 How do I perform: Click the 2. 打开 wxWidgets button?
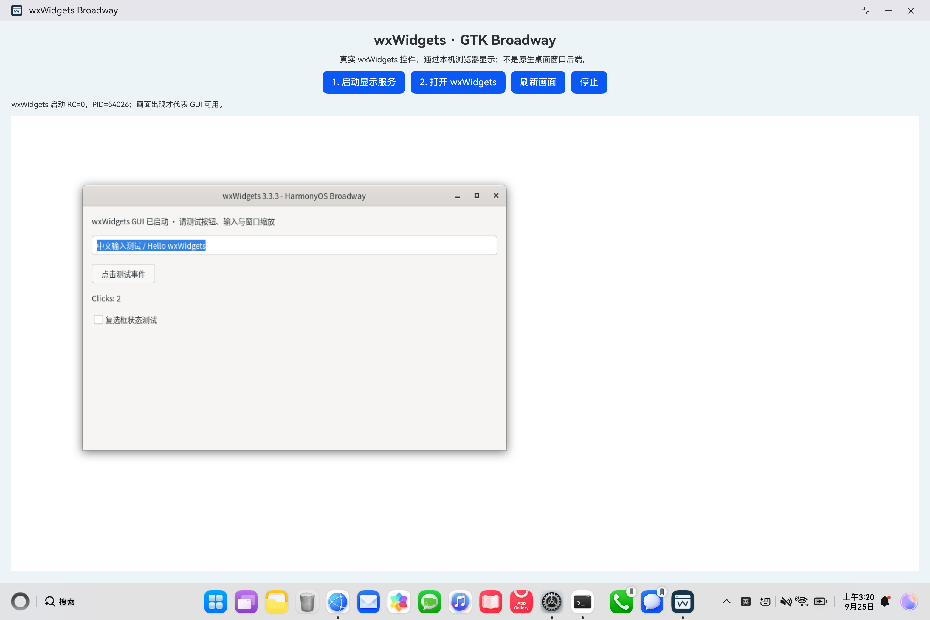tap(458, 82)
